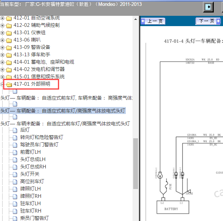Click open folder icon of 417-01 外部照明
The height and width of the screenshot is (221, 223).
tap(9, 85)
